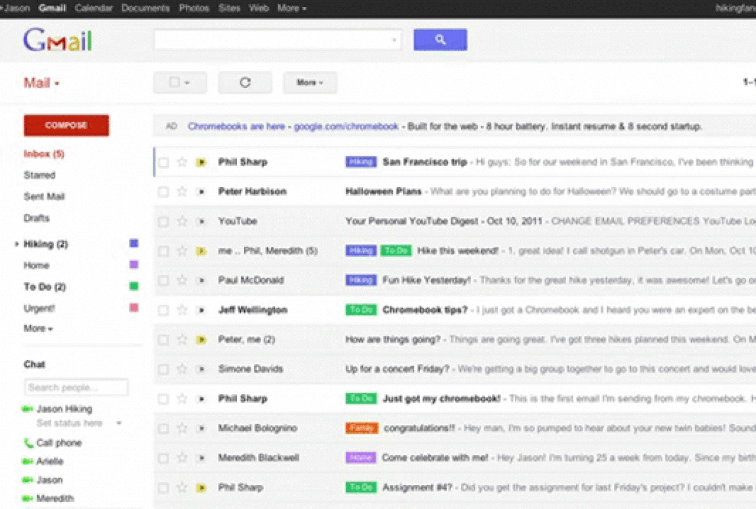
Task: Star the Hike this weekend email
Action: 182,250
